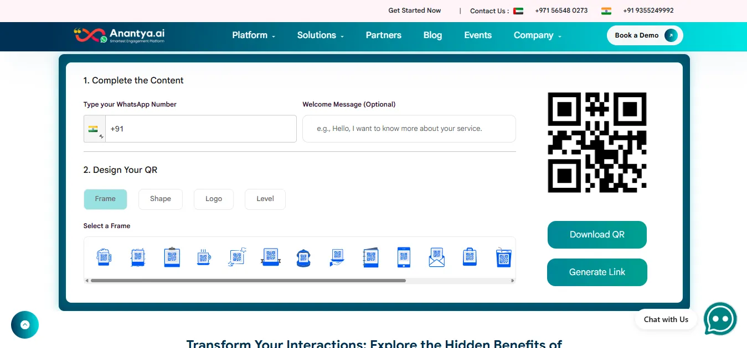Expand the Solutions menu
Image resolution: width=747 pixels, height=348 pixels.
pyautogui.click(x=321, y=35)
